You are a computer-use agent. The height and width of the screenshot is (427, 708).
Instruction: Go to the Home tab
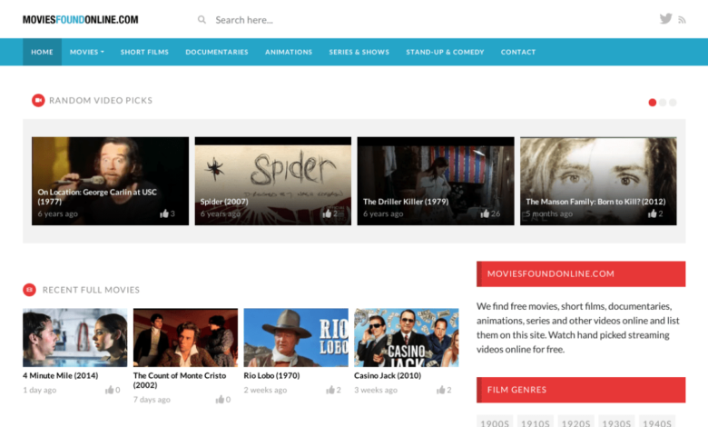click(42, 52)
